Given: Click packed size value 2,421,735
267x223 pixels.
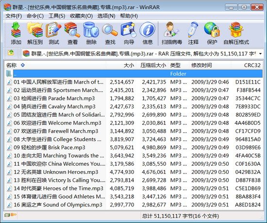Looking at the screenshot, I should 154,82.
